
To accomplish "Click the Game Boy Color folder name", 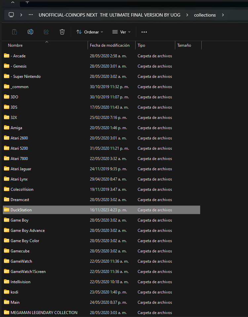I will [x=25, y=241].
